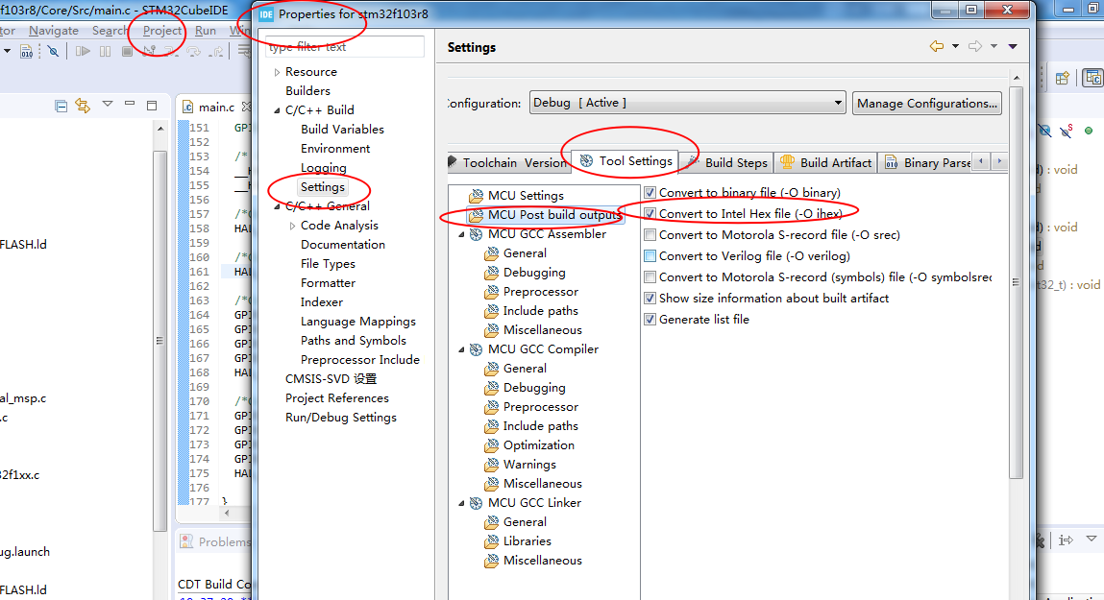
Task: Open the Settings view menu triangle
Action: pyautogui.click(x=1013, y=46)
